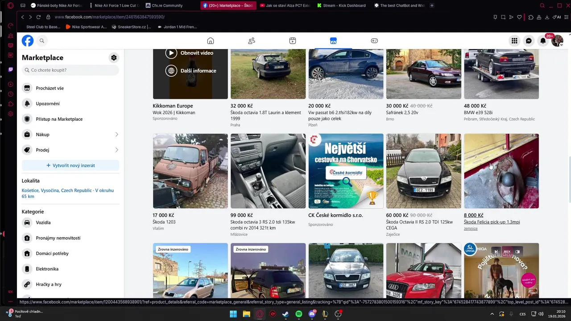Expand the Prodej section

coord(70,150)
